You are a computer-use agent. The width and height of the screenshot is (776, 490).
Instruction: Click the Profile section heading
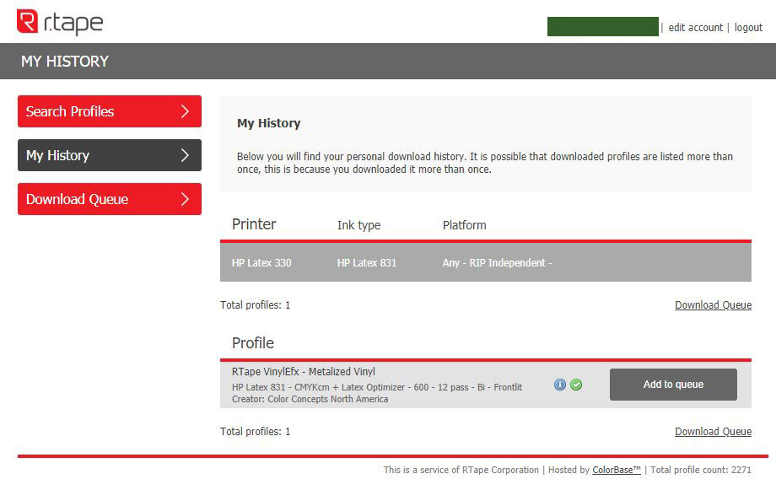pos(253,343)
